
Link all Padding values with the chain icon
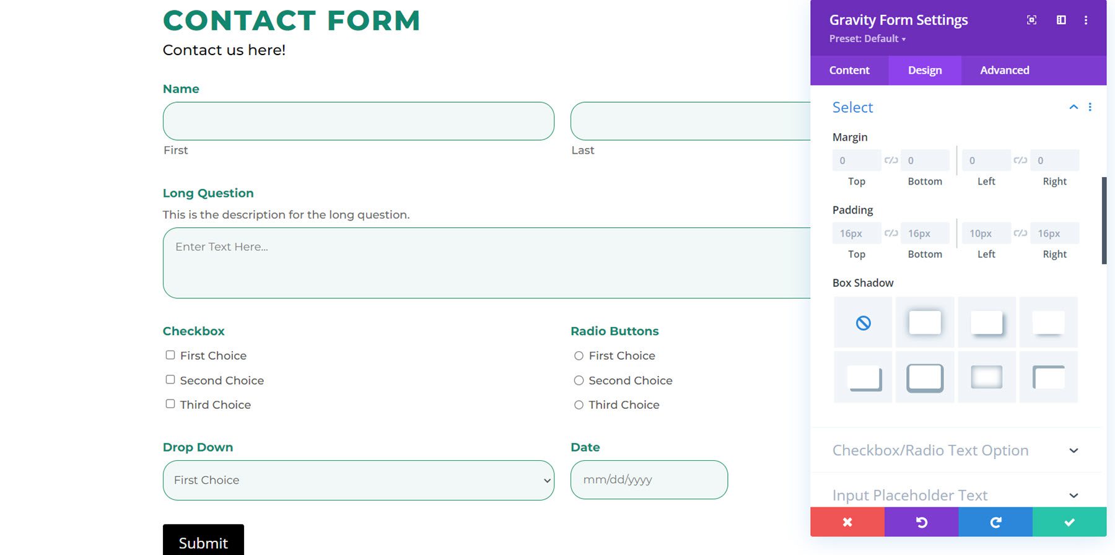tap(891, 233)
